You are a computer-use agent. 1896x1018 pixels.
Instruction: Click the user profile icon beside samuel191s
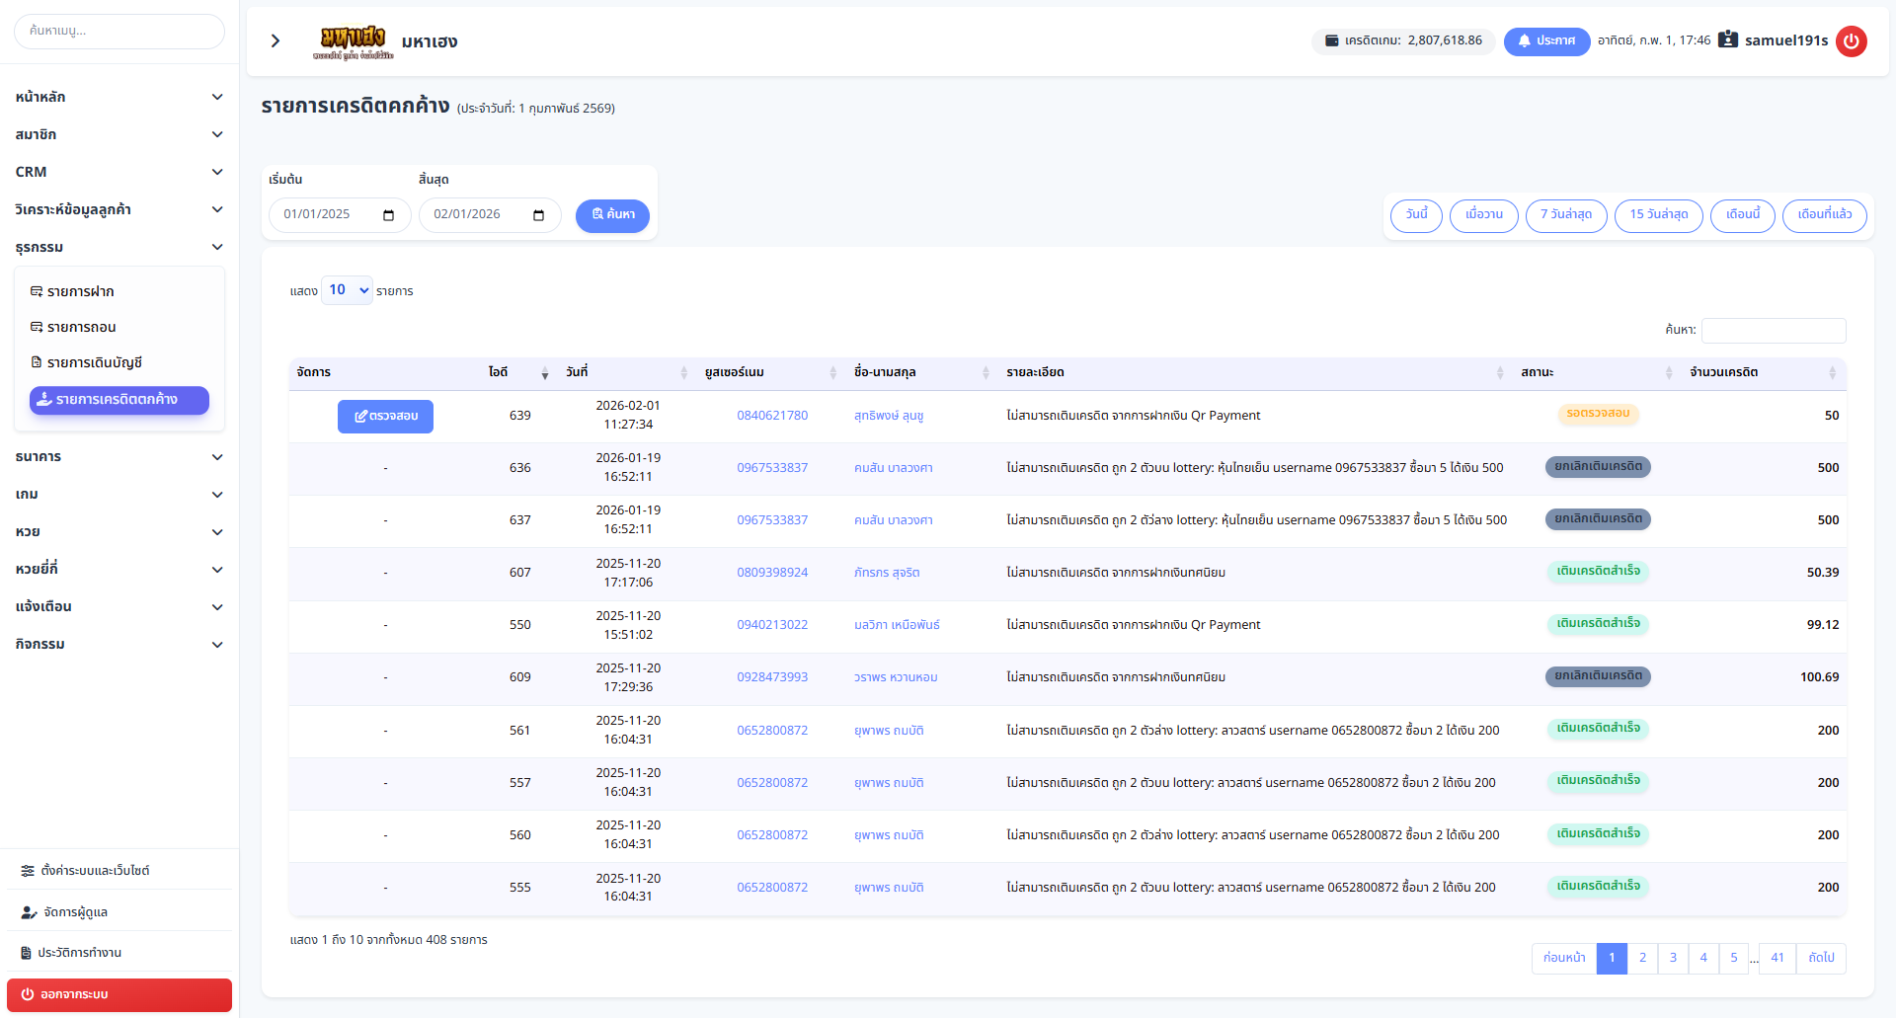click(1727, 40)
